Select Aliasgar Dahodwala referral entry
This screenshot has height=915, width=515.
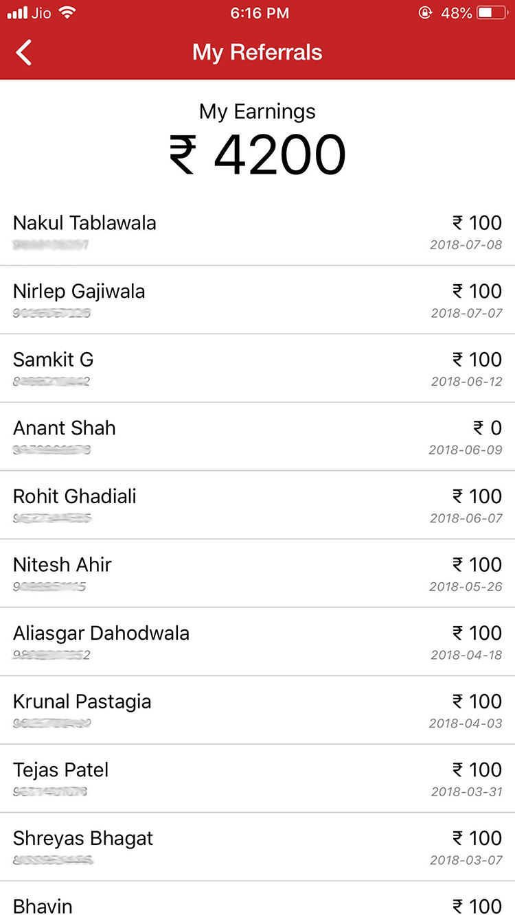(257, 642)
